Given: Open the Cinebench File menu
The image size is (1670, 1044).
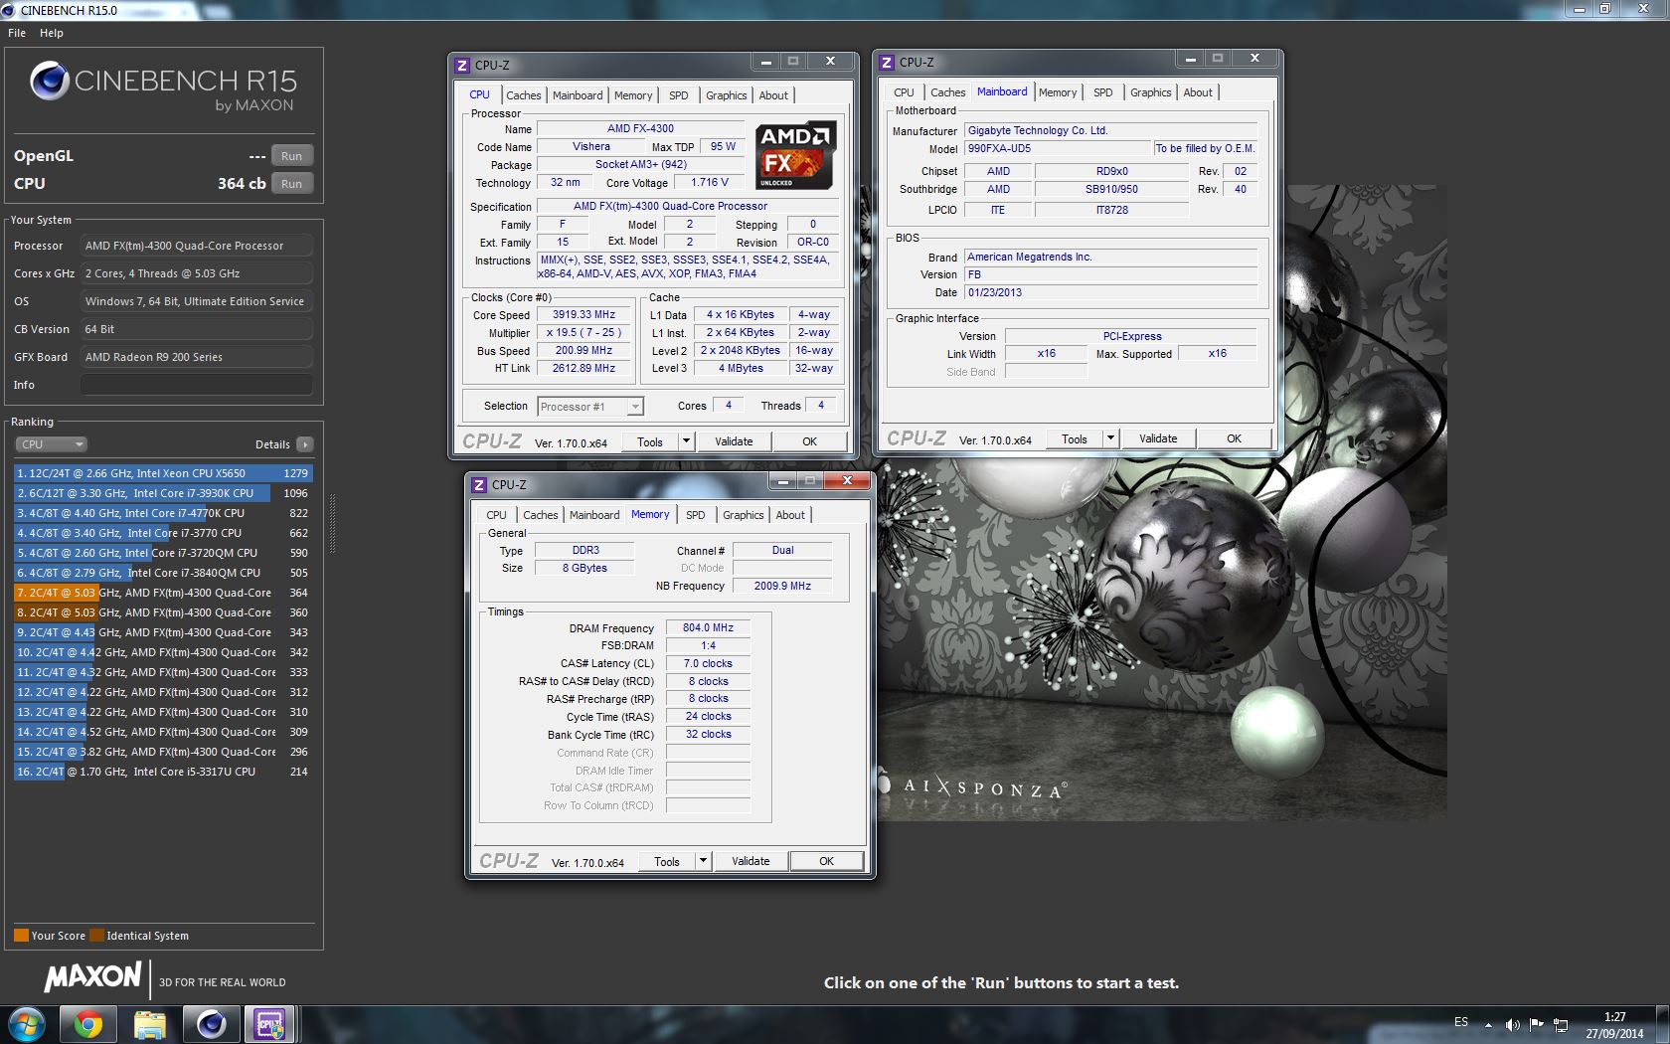Looking at the screenshot, I should point(17,33).
